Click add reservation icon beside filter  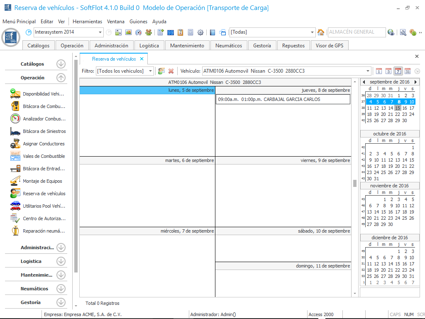(x=161, y=71)
